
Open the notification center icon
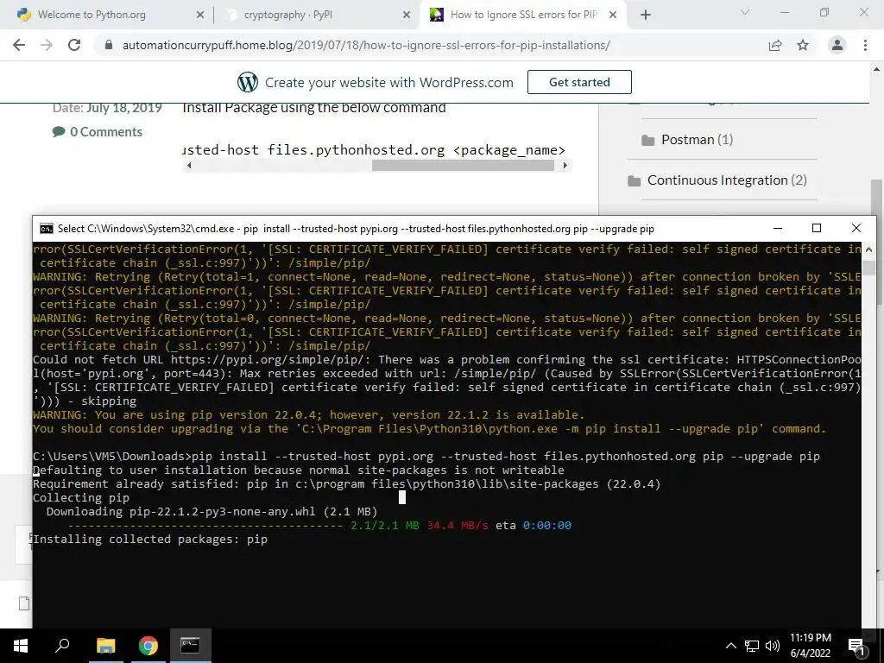[857, 646]
